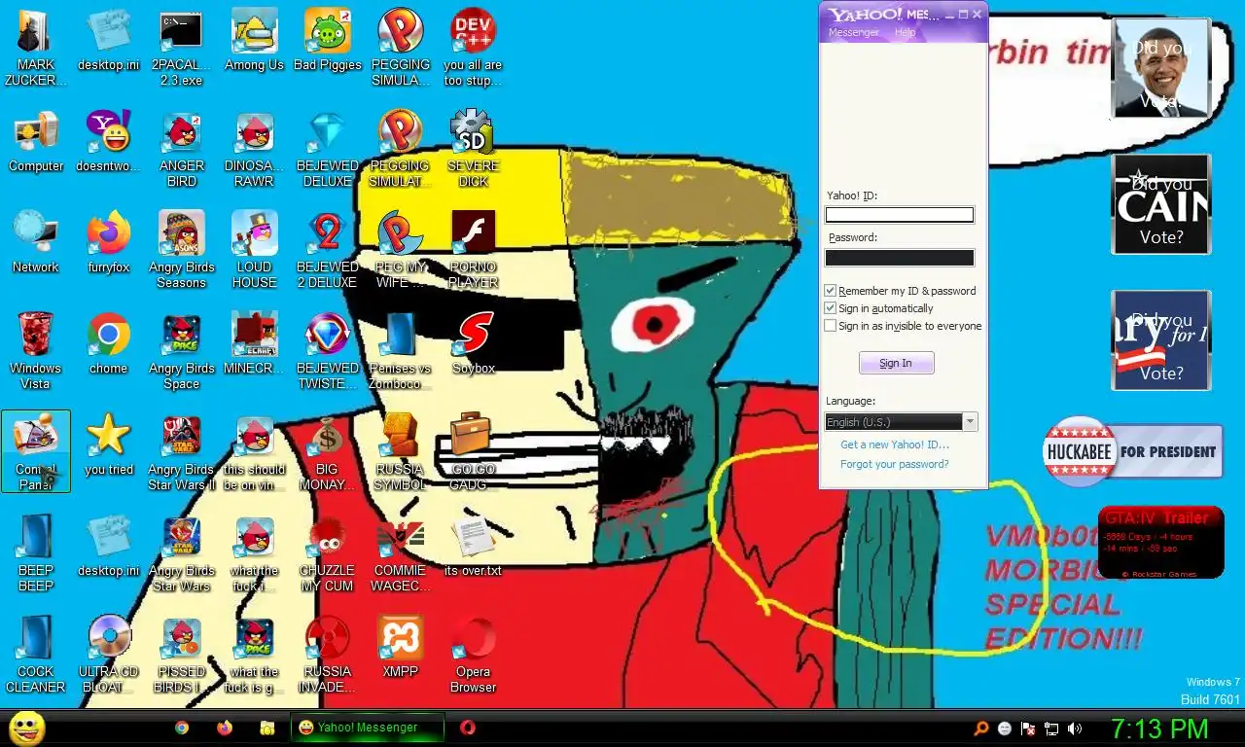Image resolution: width=1245 pixels, height=747 pixels.
Task: Click the volume speaker tray icon
Action: click(1075, 729)
